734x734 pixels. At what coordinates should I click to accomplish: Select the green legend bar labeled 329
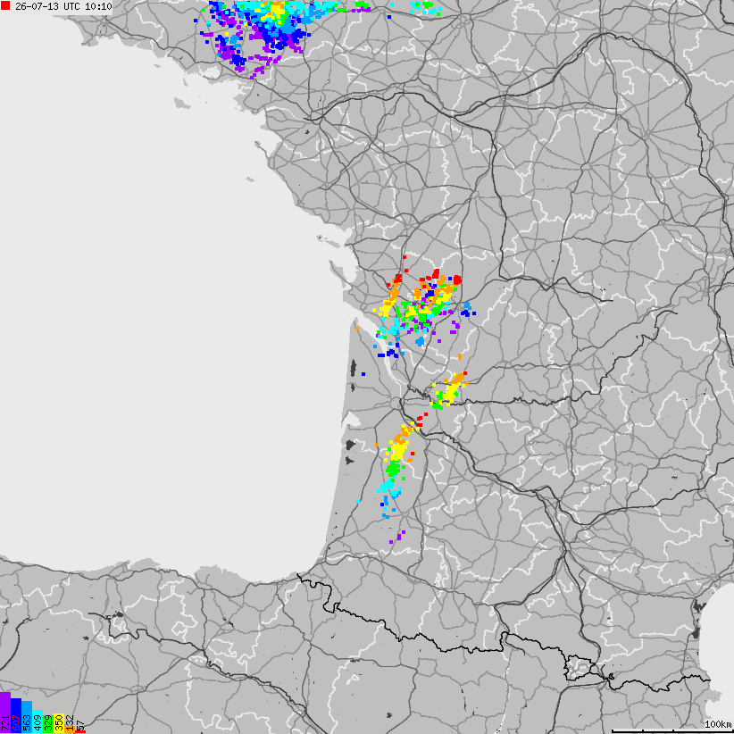(48, 724)
